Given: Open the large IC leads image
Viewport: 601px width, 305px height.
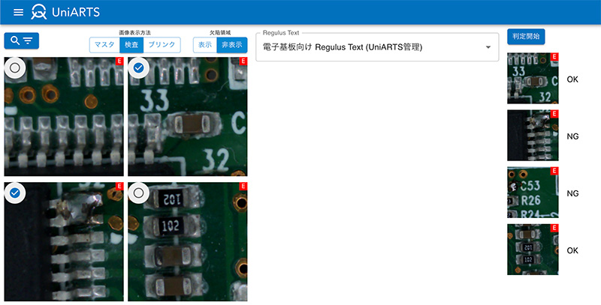Looking at the screenshot, I should [64, 117].
